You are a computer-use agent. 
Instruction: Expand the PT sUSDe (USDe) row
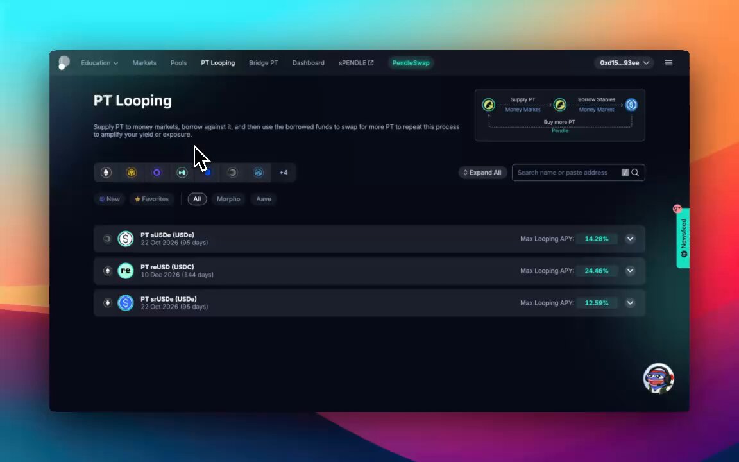tap(630, 239)
